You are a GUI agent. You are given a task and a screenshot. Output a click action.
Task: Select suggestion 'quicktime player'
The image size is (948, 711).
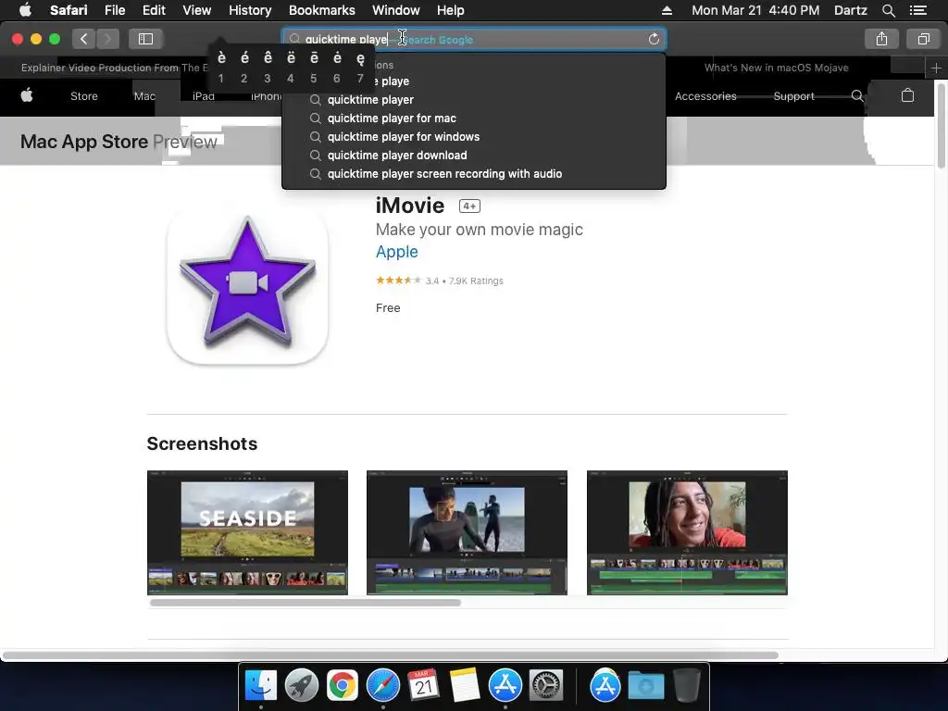473,100
